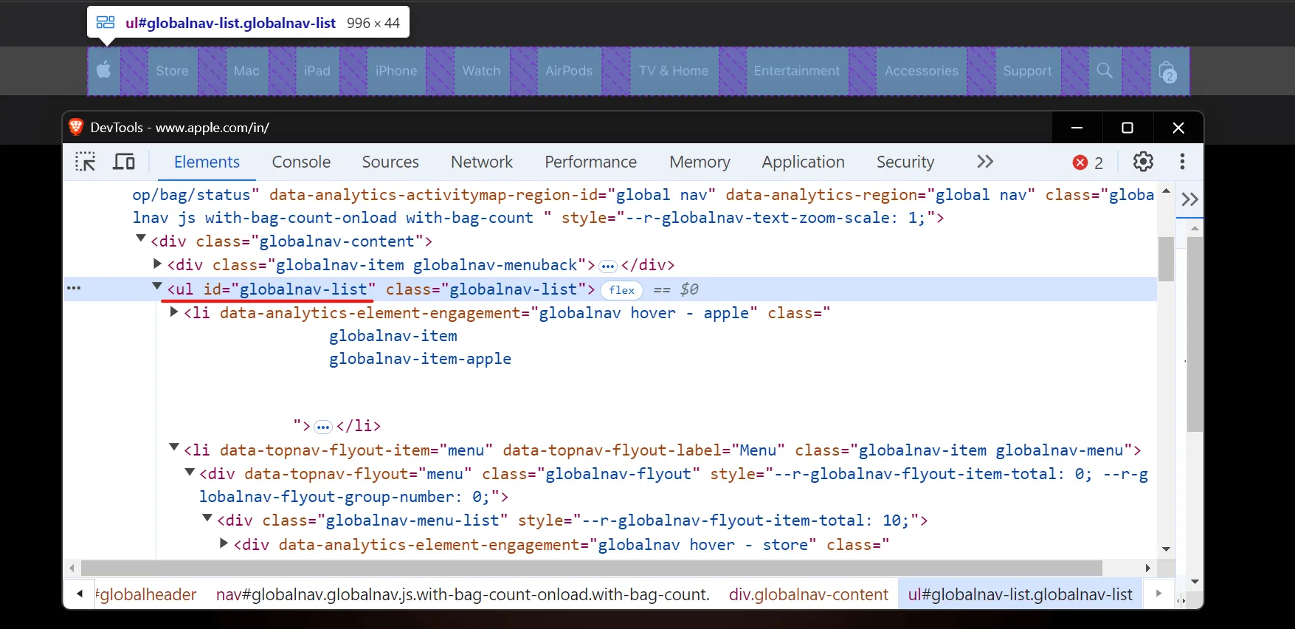Click breadcrumb scroll-right arrow
Viewport: 1295px width, 629px height.
pyautogui.click(x=1158, y=594)
